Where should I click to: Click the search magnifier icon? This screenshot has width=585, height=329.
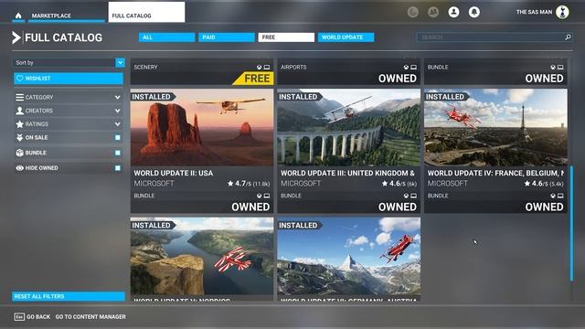pyautogui.click(x=568, y=37)
